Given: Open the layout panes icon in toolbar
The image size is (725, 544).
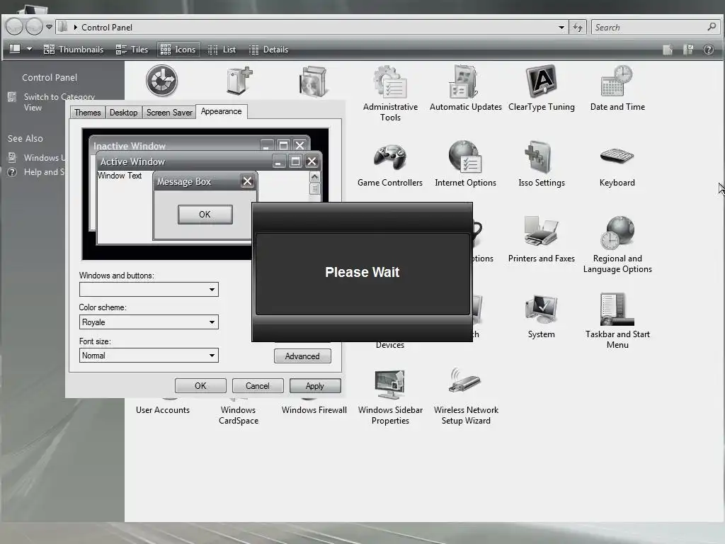Looking at the screenshot, I should [16, 49].
